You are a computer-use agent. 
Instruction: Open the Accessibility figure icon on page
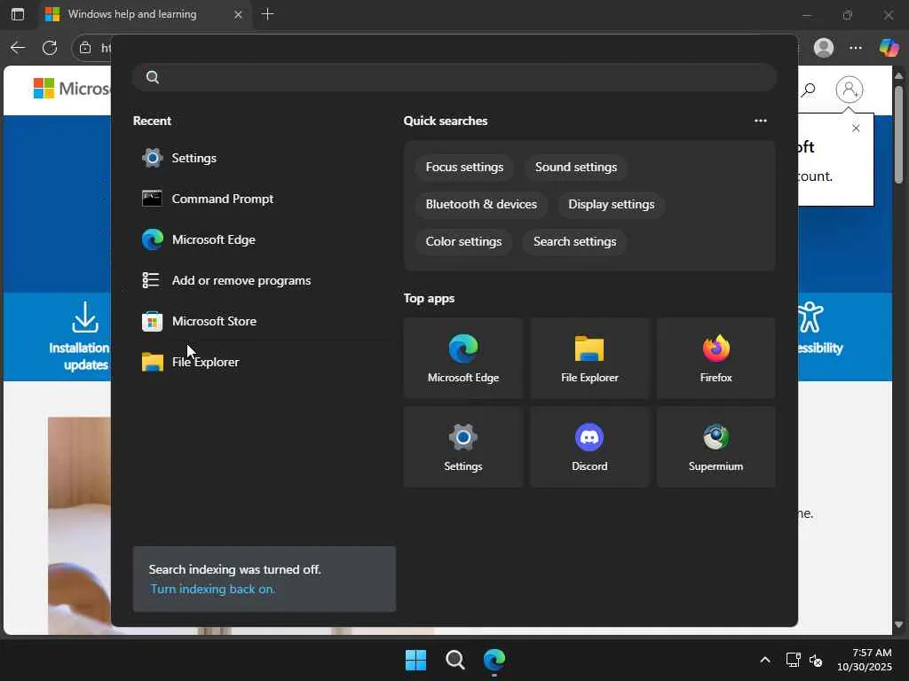click(x=810, y=317)
